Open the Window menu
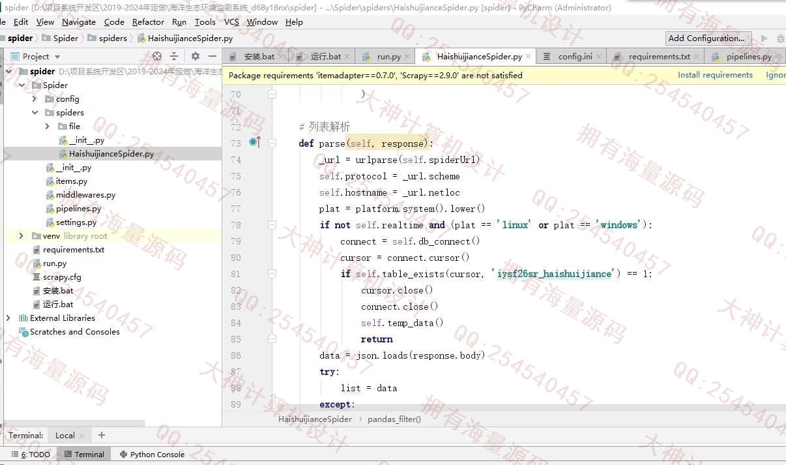 pos(262,22)
